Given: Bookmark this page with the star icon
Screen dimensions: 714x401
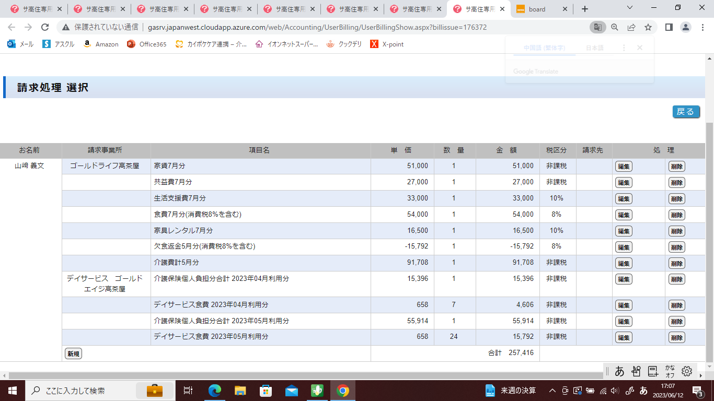Looking at the screenshot, I should [x=648, y=27].
